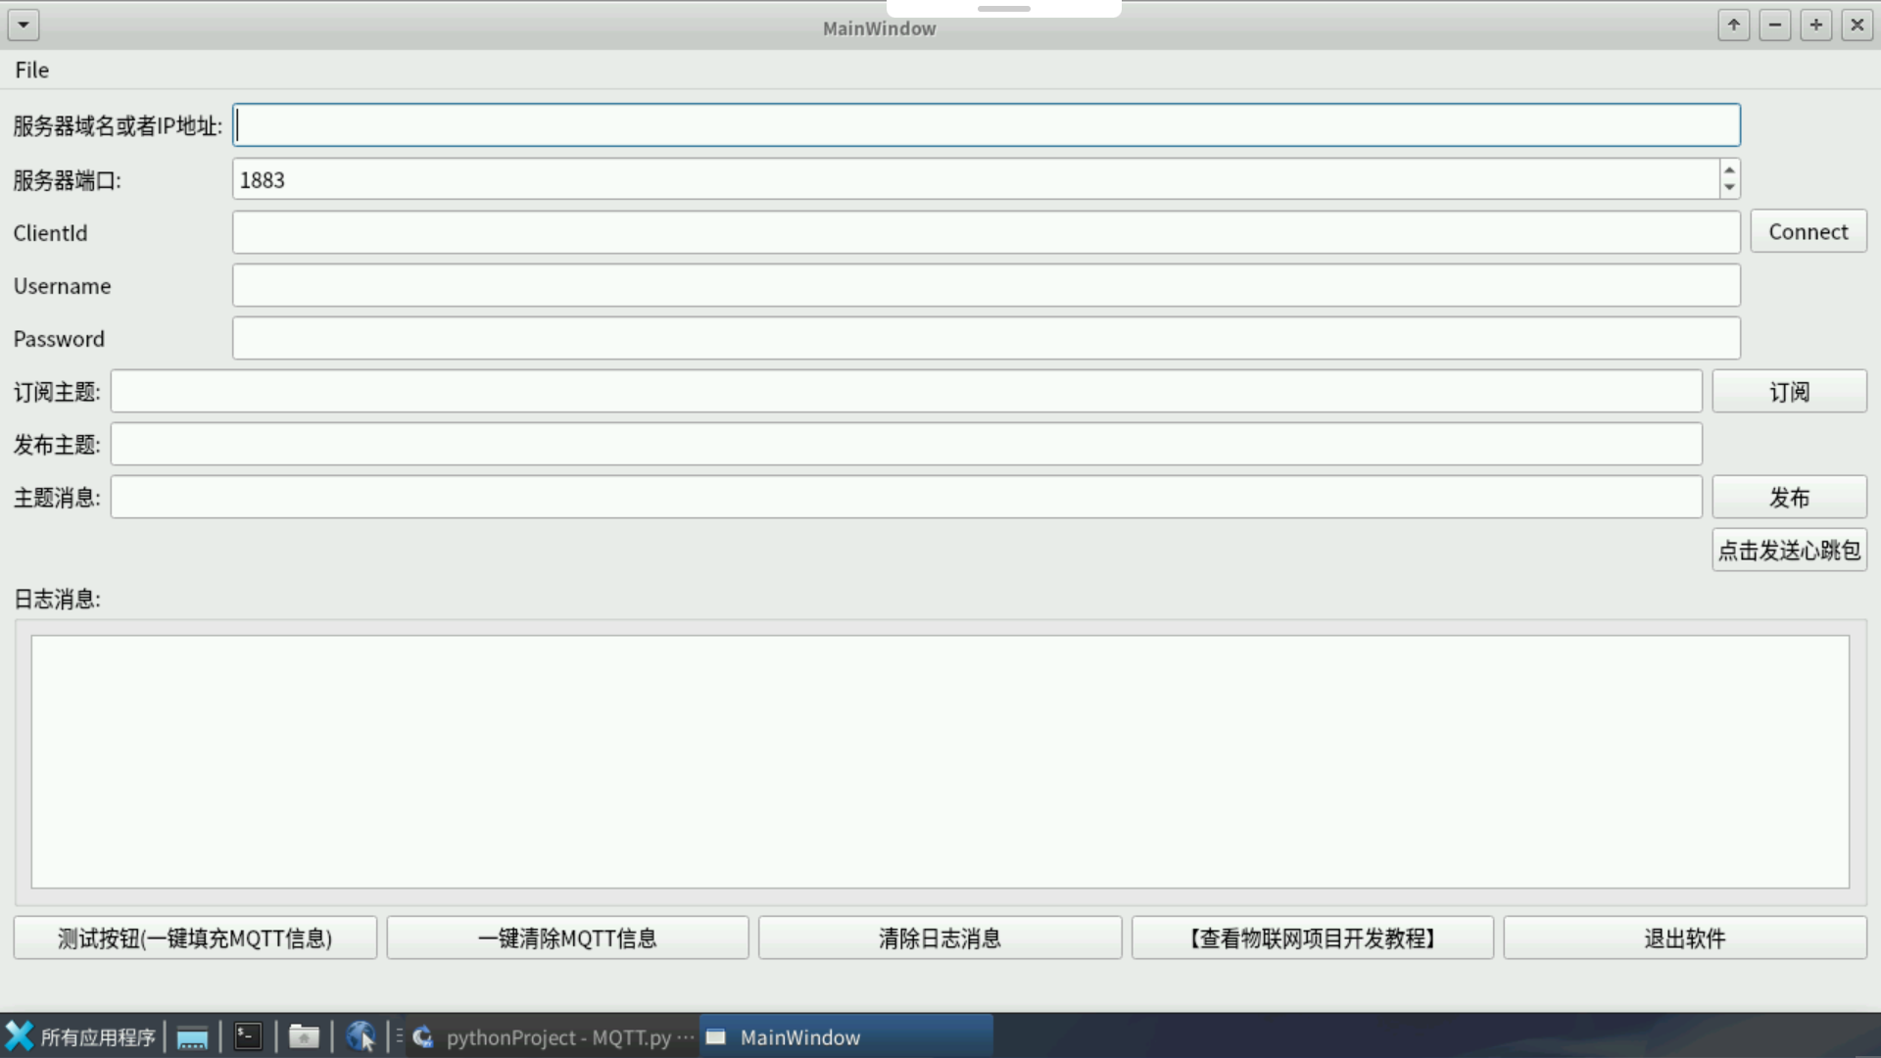1881x1058 pixels.
Task: Click the keep-above arrow titlebar button
Action: click(x=1733, y=25)
